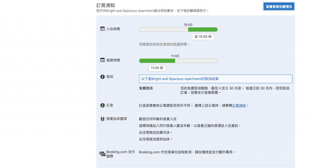Click the green check-in time bar

click(202, 29)
